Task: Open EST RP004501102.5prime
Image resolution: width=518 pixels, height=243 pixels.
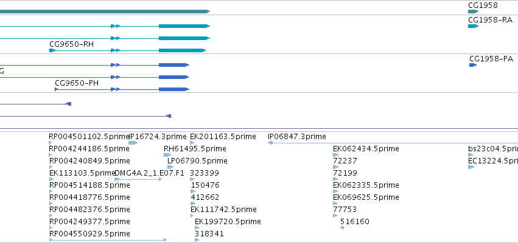Action: click(x=89, y=137)
